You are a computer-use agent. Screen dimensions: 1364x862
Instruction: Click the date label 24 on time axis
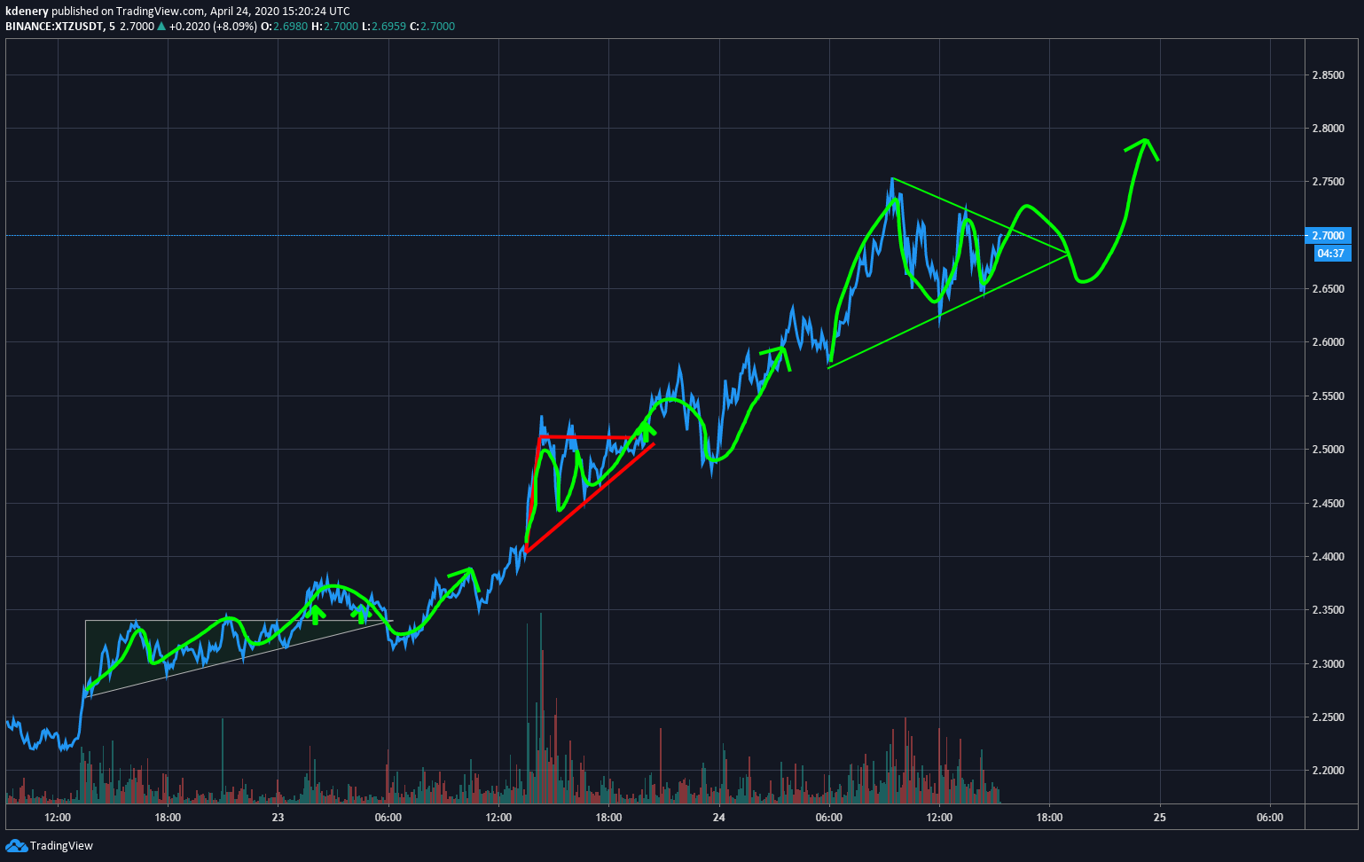[718, 818]
